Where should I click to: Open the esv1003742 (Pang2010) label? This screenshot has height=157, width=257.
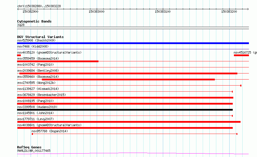click(36, 65)
